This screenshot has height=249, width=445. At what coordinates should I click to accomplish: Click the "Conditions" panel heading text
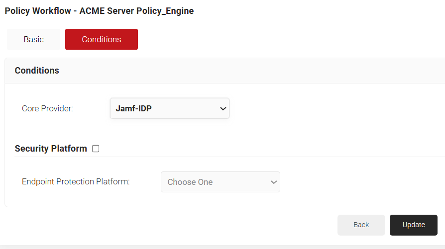[x=37, y=71]
